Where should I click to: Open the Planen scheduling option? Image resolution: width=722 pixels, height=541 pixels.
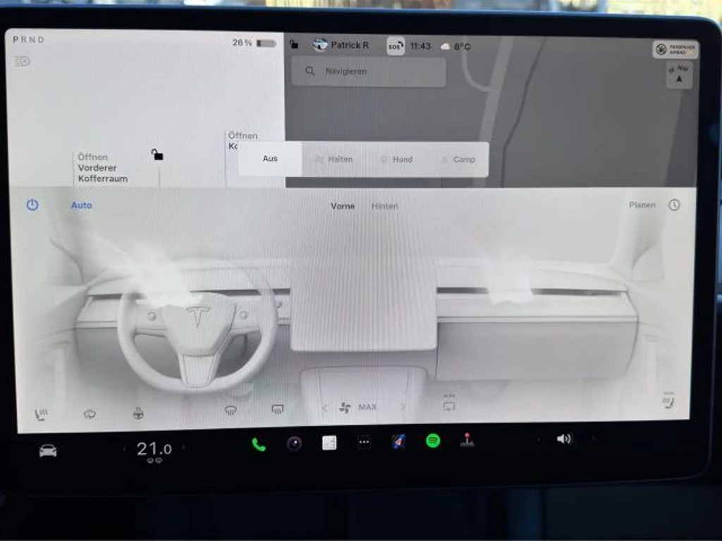[x=641, y=205]
